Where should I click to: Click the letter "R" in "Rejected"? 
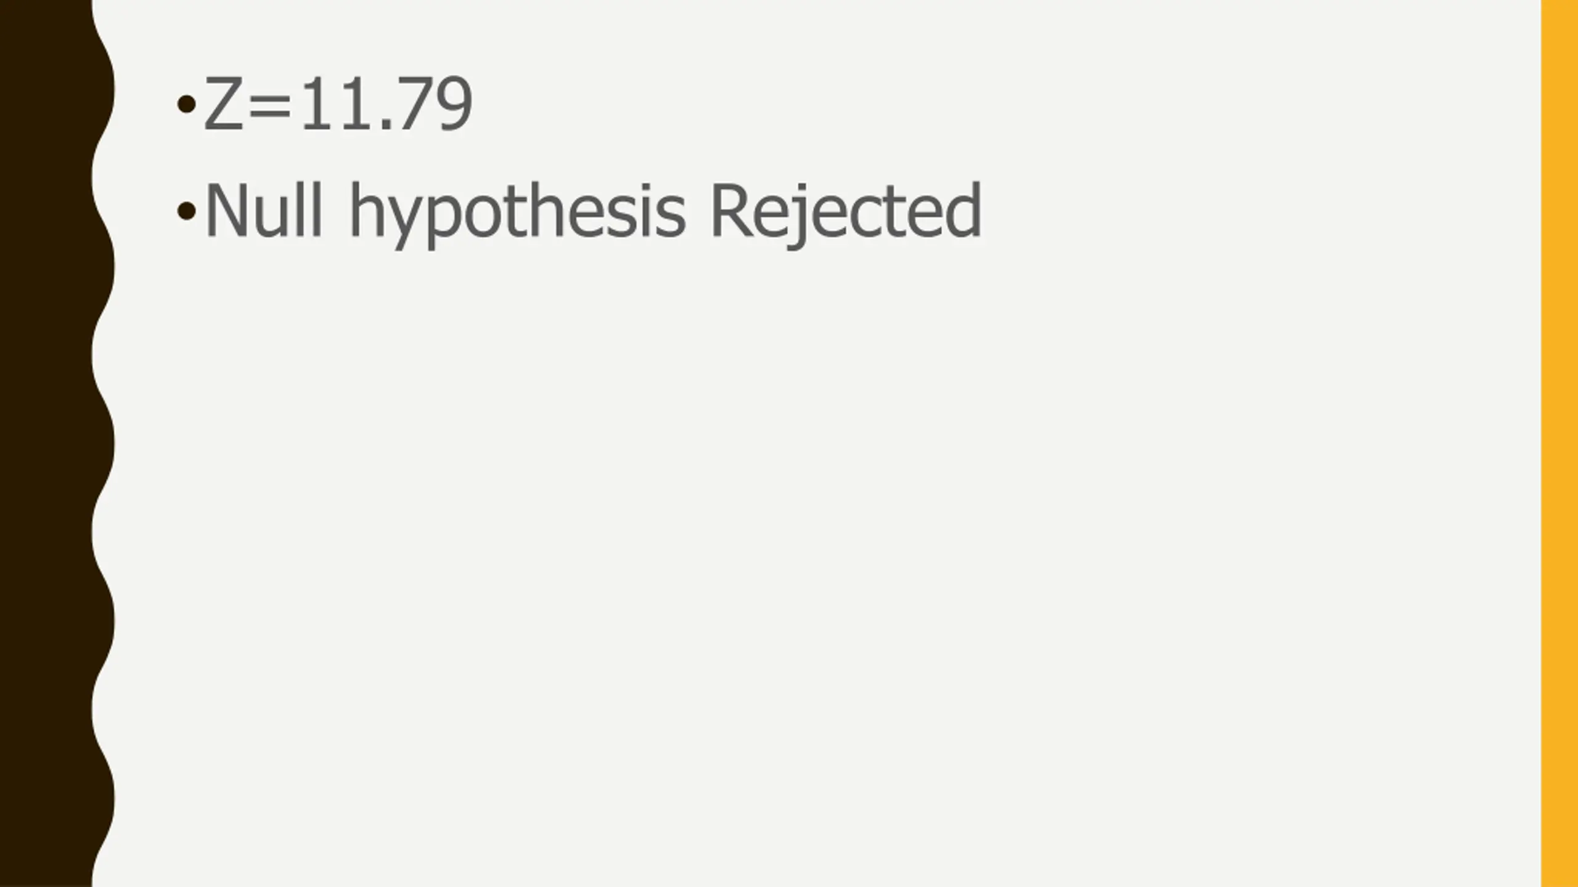pyautogui.click(x=728, y=211)
